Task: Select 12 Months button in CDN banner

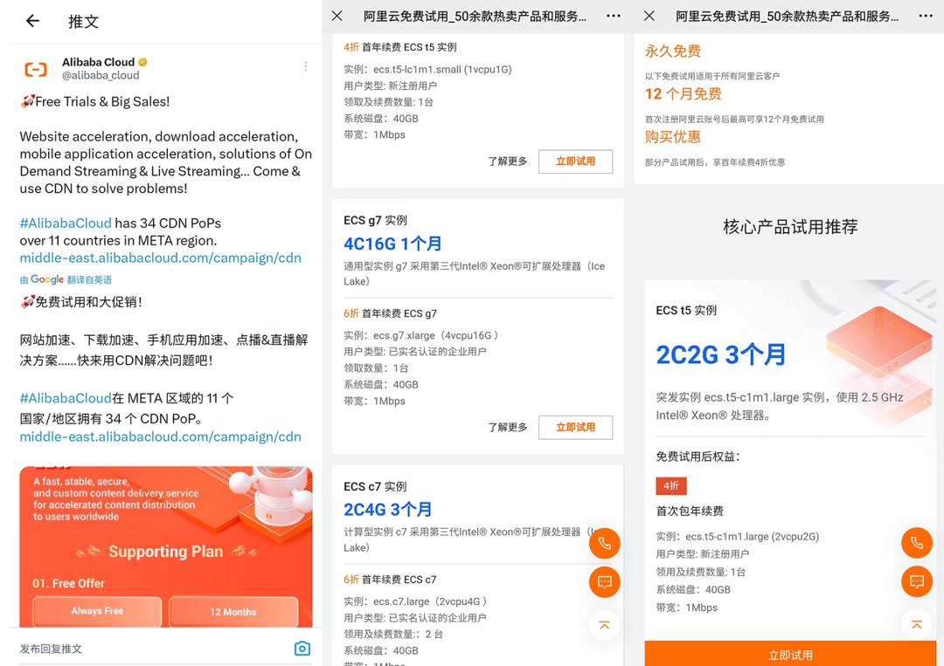Action: click(233, 612)
